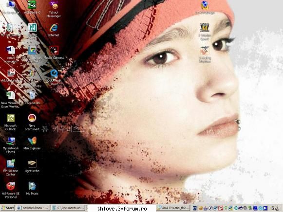Click the Start button
283x212 pixels.
[8, 208]
